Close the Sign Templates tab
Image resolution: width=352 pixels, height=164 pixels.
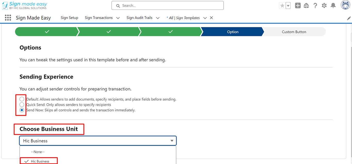pyautogui.click(x=211, y=18)
